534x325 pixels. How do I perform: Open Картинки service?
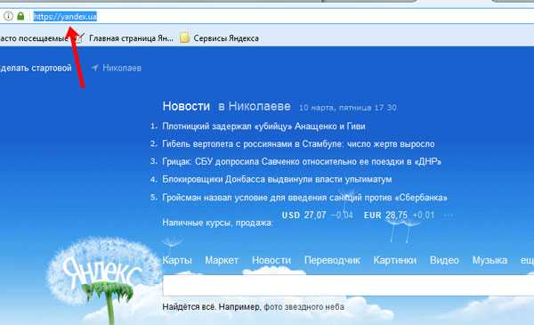(x=395, y=261)
